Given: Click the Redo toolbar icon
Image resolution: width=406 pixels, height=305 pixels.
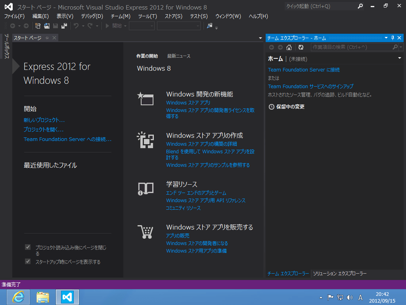Looking at the screenshot, I should click(90, 26).
